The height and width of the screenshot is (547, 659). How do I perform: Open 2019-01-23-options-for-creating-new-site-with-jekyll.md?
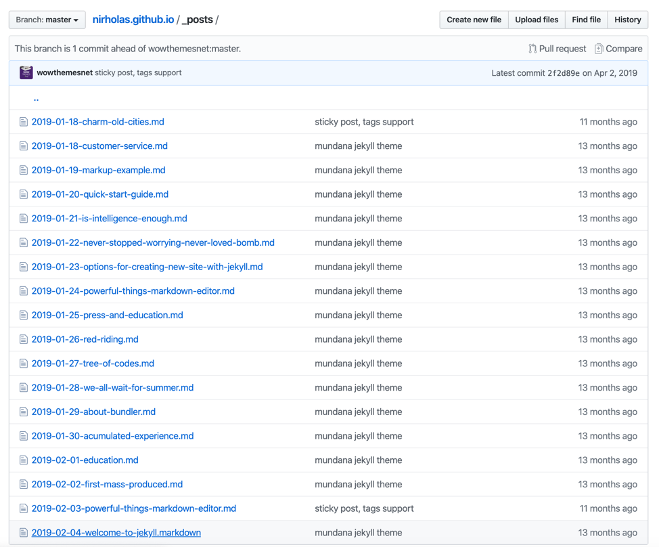coord(147,267)
